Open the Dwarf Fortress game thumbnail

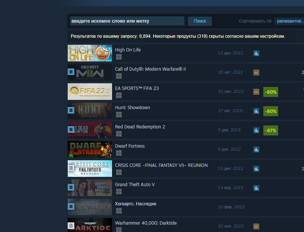pos(90,149)
